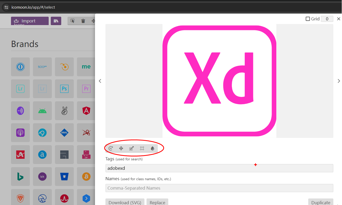Viewport: 342px width, 205px height.
Task: Choose the Select pointer tool in toolbar
Action: point(73,21)
